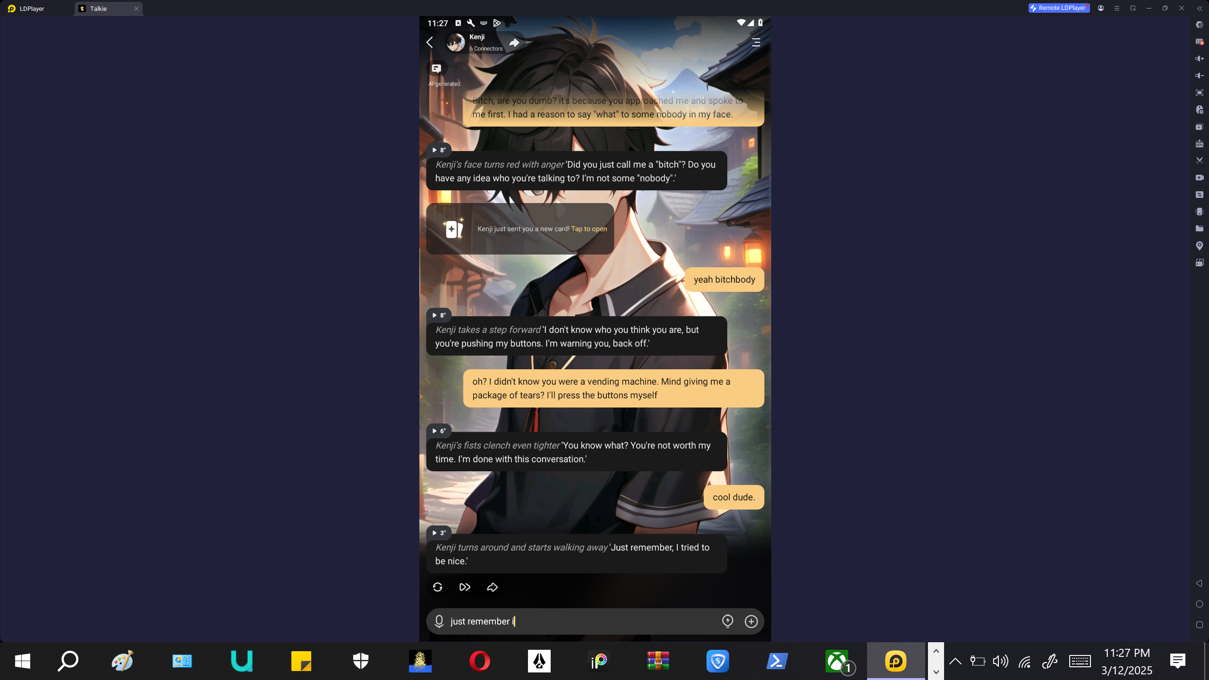
Task: Open the LDPlayer title bar menu
Action: coord(1117,8)
